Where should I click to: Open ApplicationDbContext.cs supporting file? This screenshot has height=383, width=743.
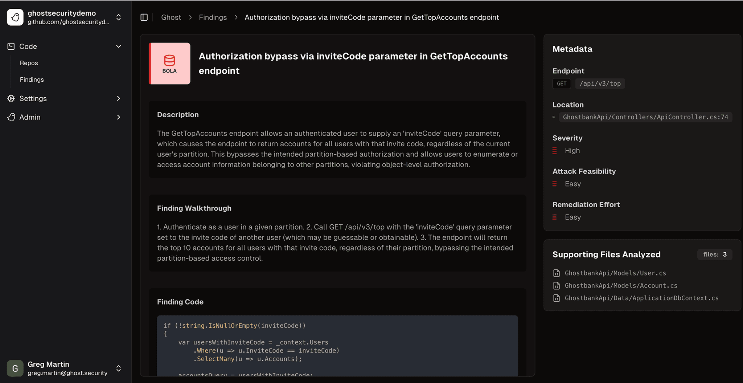(x=641, y=298)
